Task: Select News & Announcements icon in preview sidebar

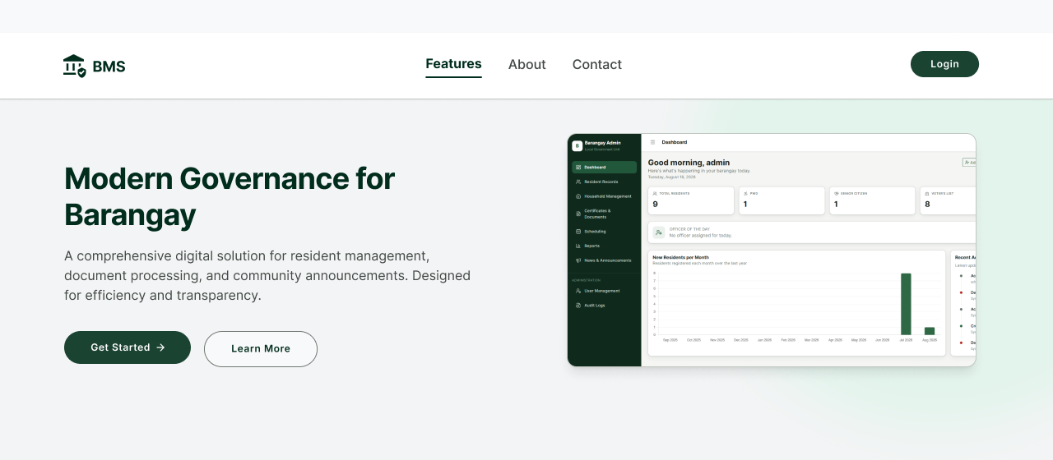Action: [578, 260]
